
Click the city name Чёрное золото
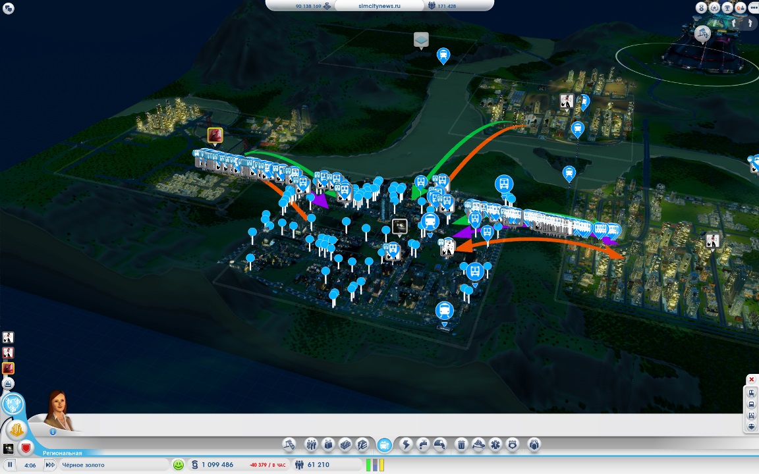83,465
